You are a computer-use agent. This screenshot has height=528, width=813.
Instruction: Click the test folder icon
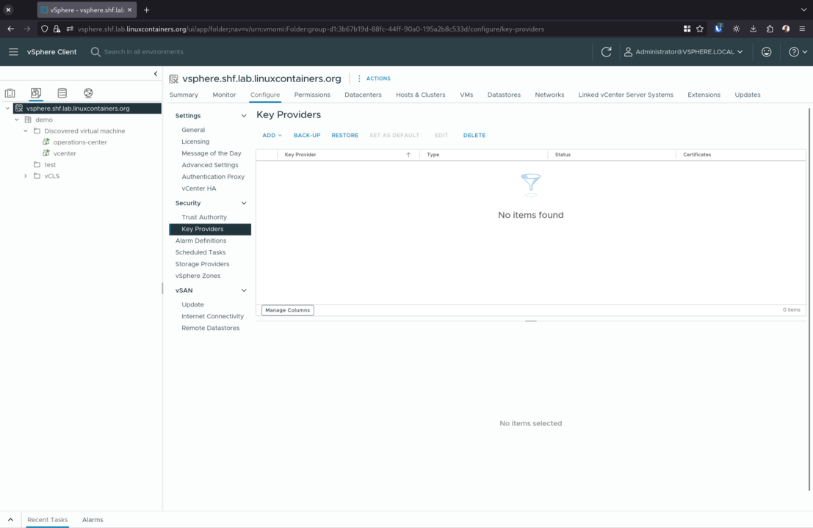37,164
